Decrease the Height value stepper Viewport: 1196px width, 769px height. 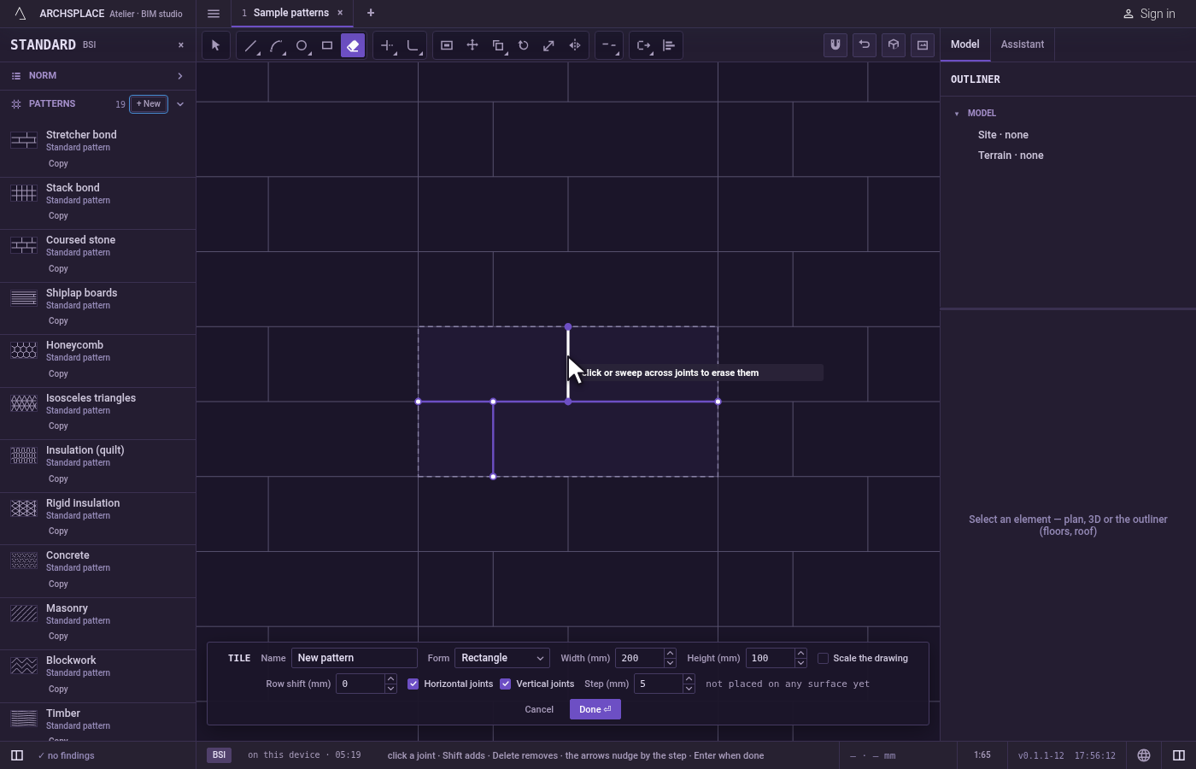point(800,663)
